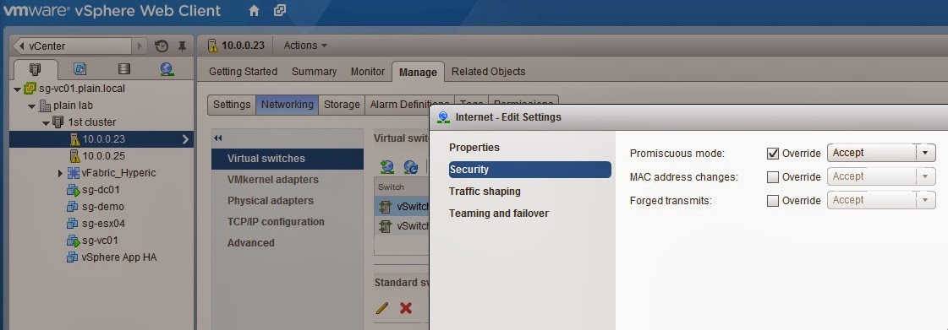Select the Manage tab
The width and height of the screenshot is (948, 330).
click(x=418, y=72)
